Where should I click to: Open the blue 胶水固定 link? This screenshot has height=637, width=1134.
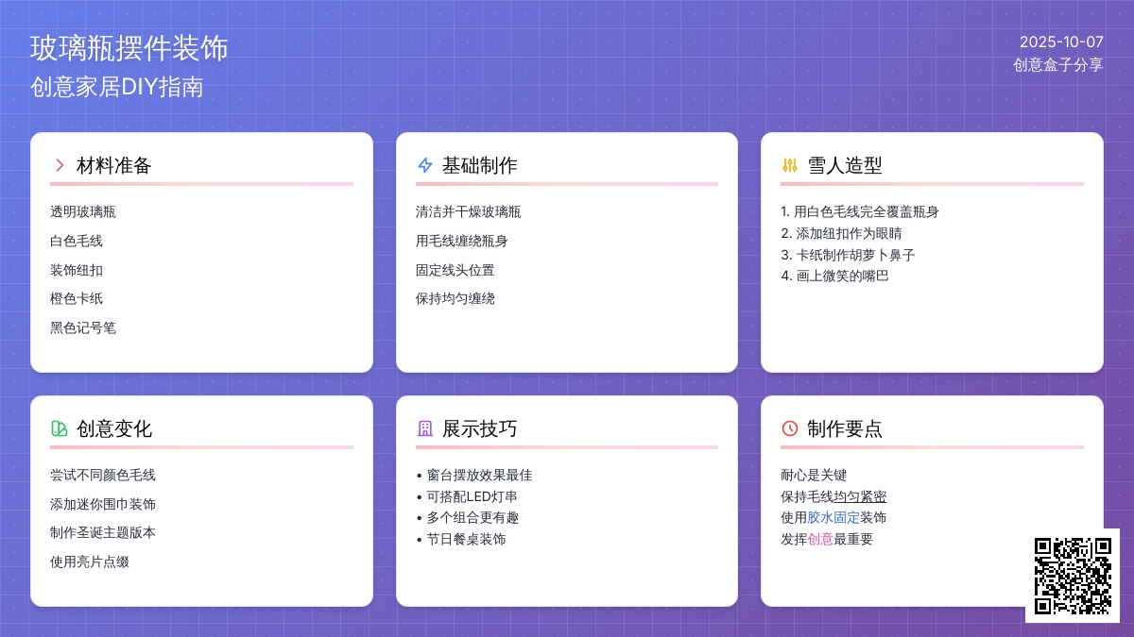(x=833, y=517)
